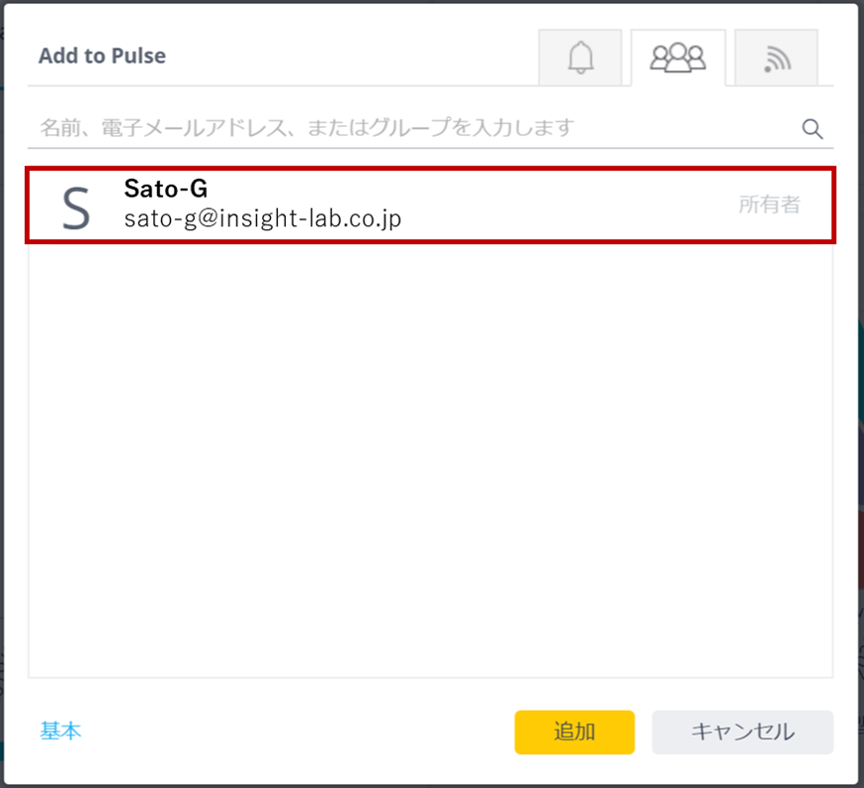Click the 所有者 owner label
Image resolution: width=864 pixels, height=788 pixels.
[769, 205]
